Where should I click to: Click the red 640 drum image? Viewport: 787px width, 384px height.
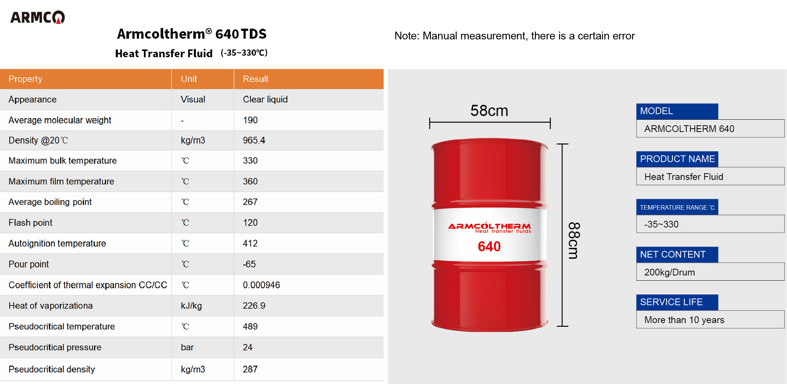tap(489, 235)
